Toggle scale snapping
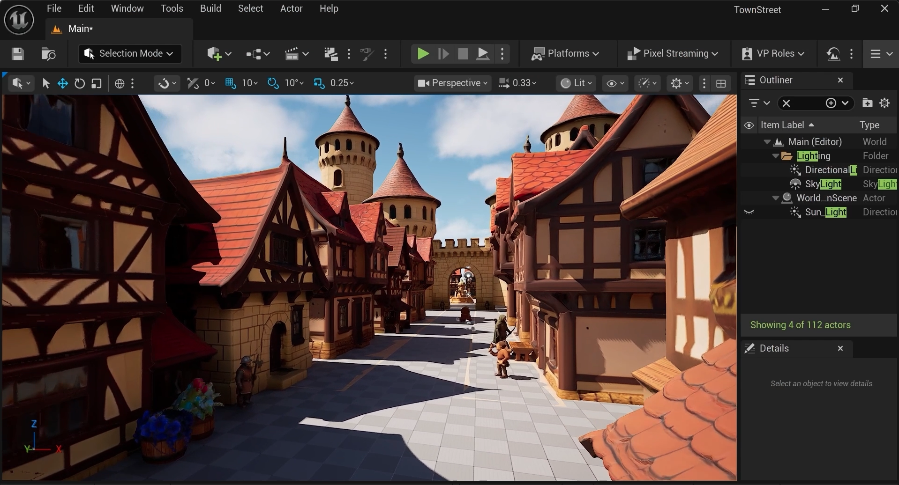The width and height of the screenshot is (899, 485). point(319,83)
